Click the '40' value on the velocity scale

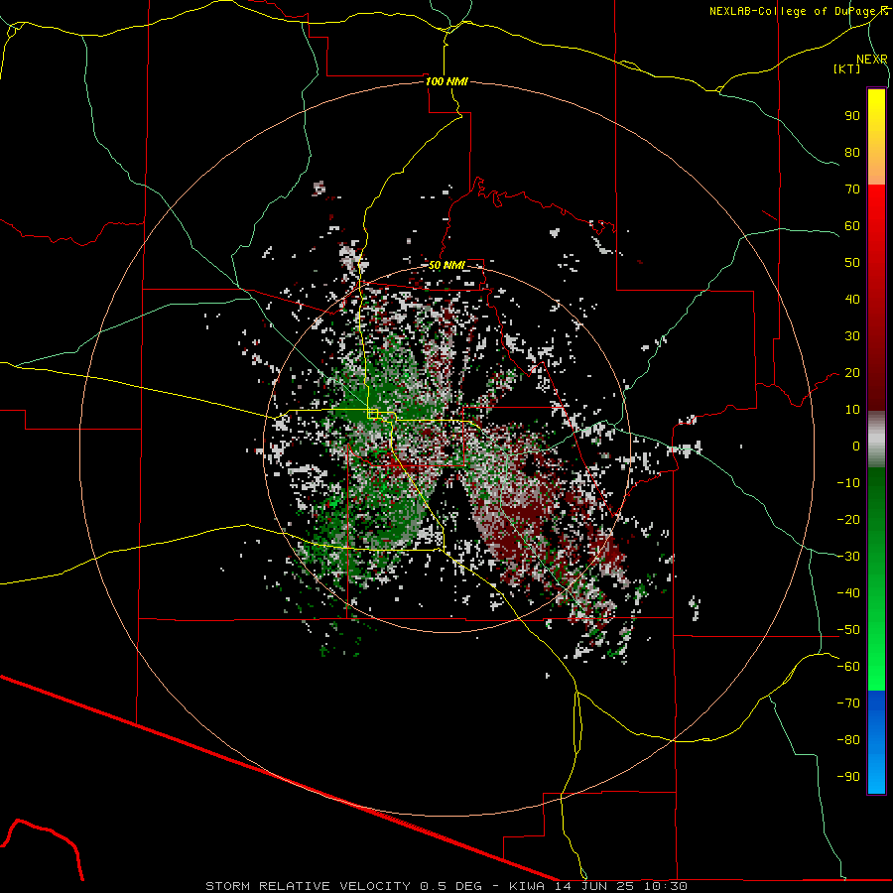[x=852, y=299]
